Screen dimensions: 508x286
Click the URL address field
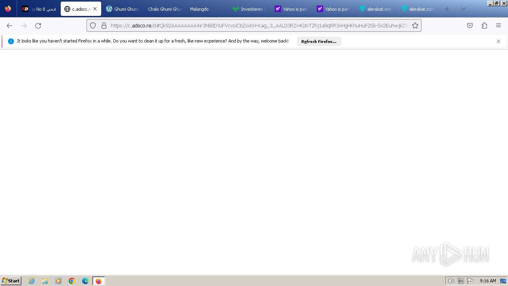click(260, 25)
